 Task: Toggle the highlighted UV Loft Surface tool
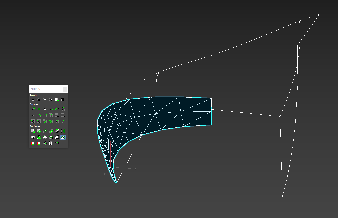[63, 137]
